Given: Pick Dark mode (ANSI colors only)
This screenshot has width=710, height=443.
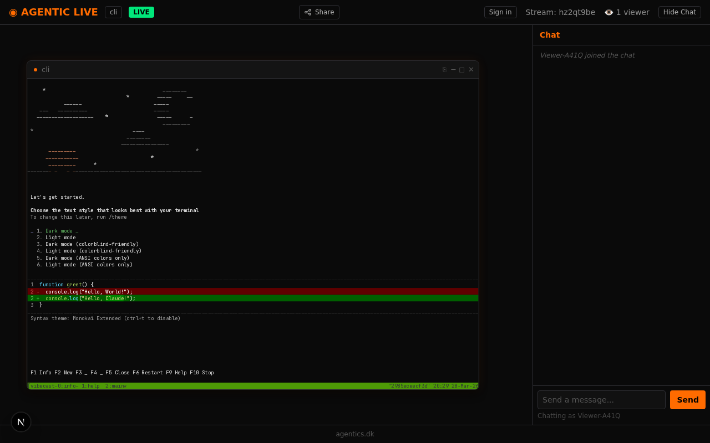Looking at the screenshot, I should [87, 258].
